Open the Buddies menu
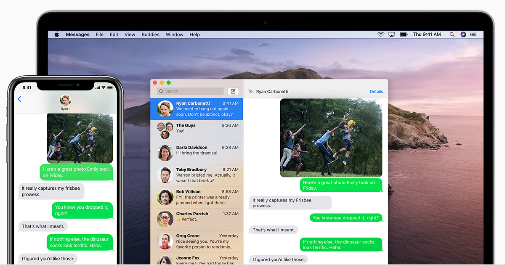This screenshot has width=505, height=265. coord(150,34)
